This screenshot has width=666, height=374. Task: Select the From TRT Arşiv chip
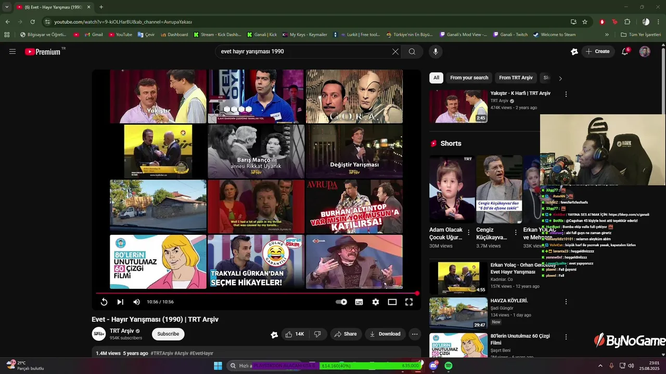click(516, 78)
